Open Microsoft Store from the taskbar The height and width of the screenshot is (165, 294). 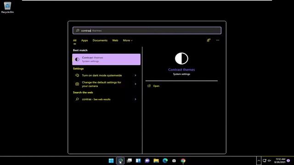pyautogui.click(x=174, y=161)
